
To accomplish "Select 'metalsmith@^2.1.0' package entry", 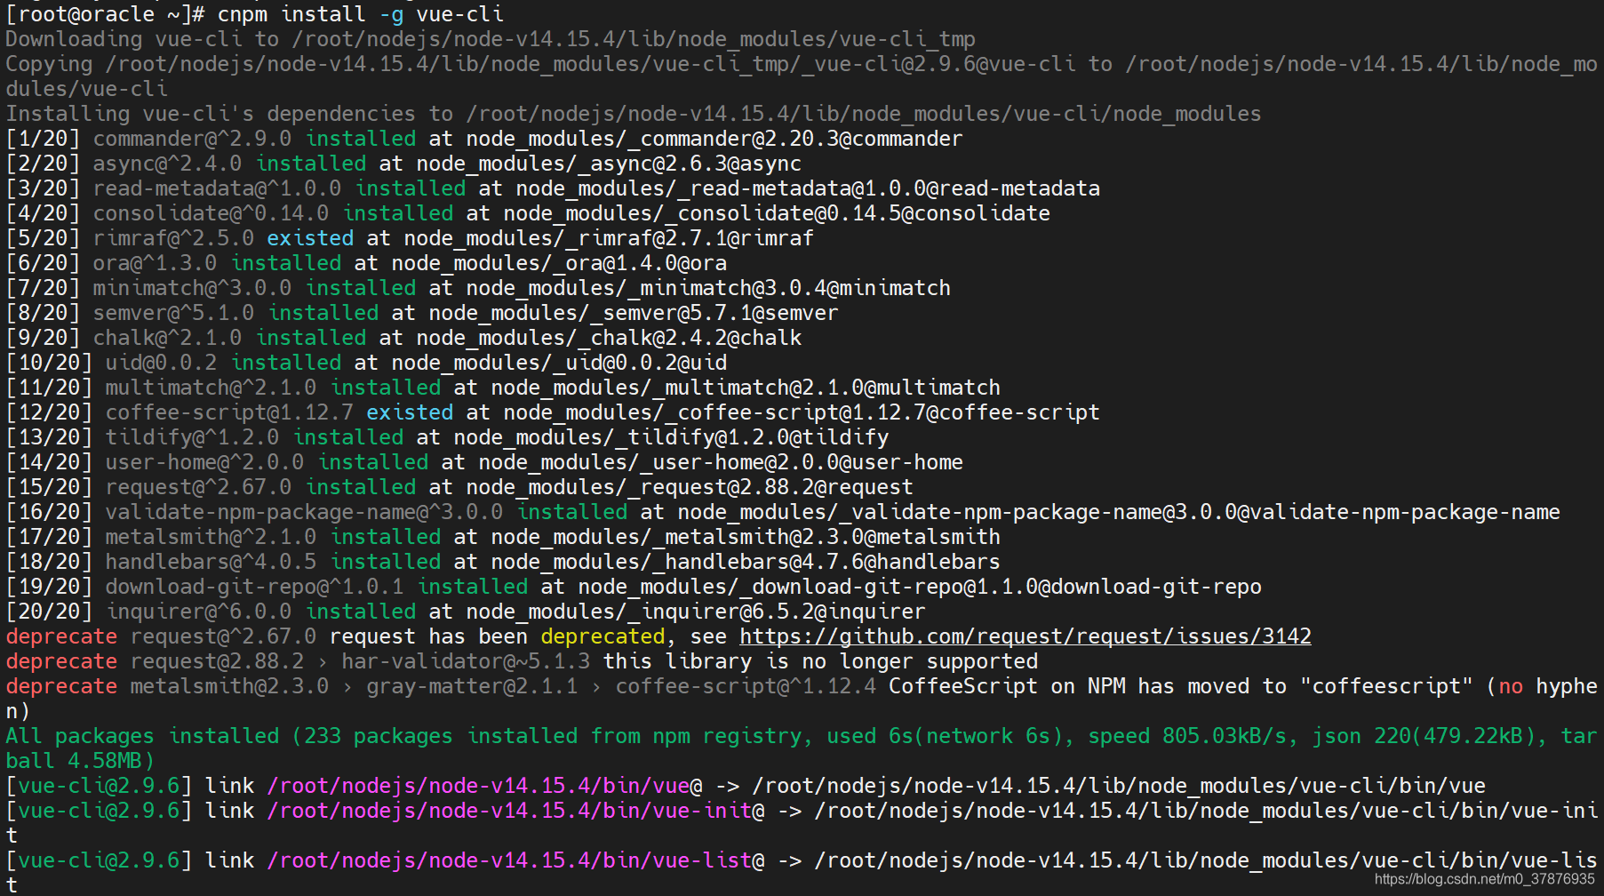I will 211,537.
